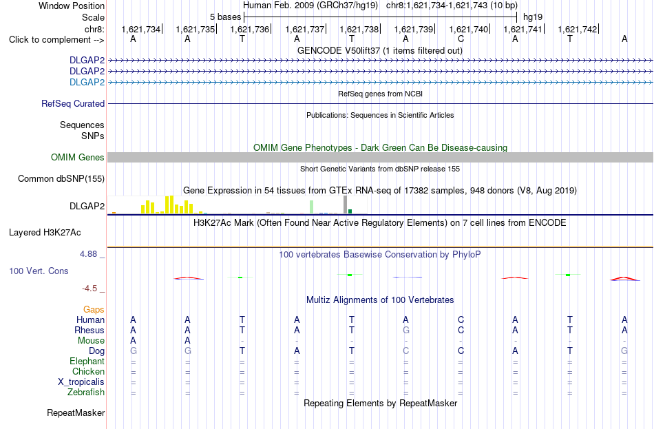Screen dimensions: 654x429
Task: Click the light blue DLGAP2 transcript arrow line
Action: pos(381,83)
